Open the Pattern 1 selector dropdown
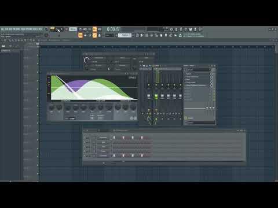 pyautogui.click(x=125, y=35)
